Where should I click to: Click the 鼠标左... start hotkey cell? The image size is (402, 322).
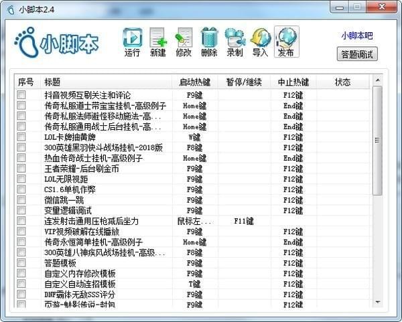coord(195,221)
